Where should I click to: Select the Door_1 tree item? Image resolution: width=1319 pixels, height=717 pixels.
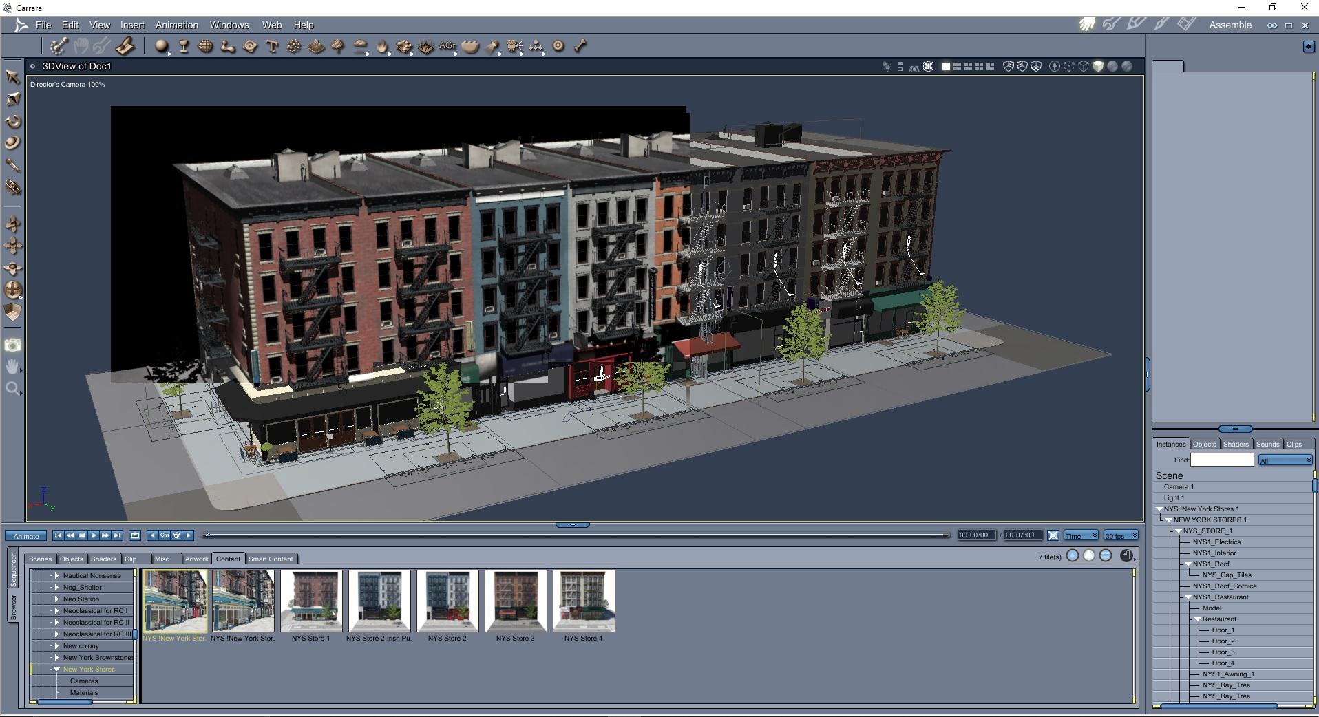coord(1223,630)
